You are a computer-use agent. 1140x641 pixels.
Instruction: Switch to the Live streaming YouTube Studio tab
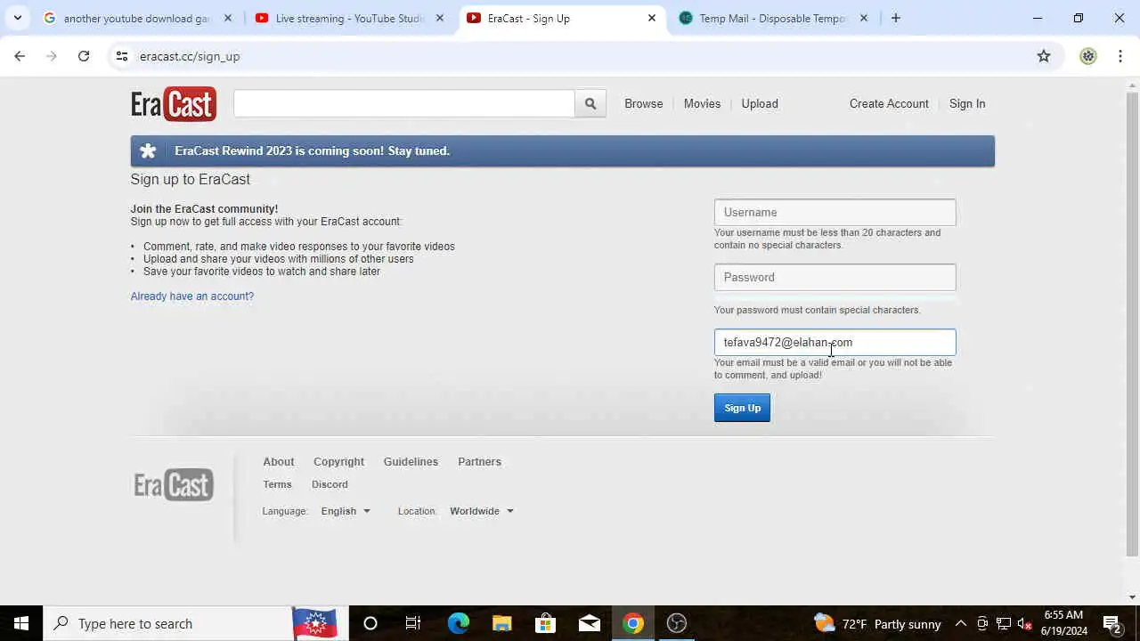(x=348, y=18)
